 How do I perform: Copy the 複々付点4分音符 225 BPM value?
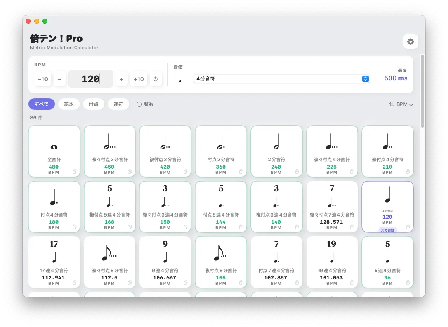(352, 172)
